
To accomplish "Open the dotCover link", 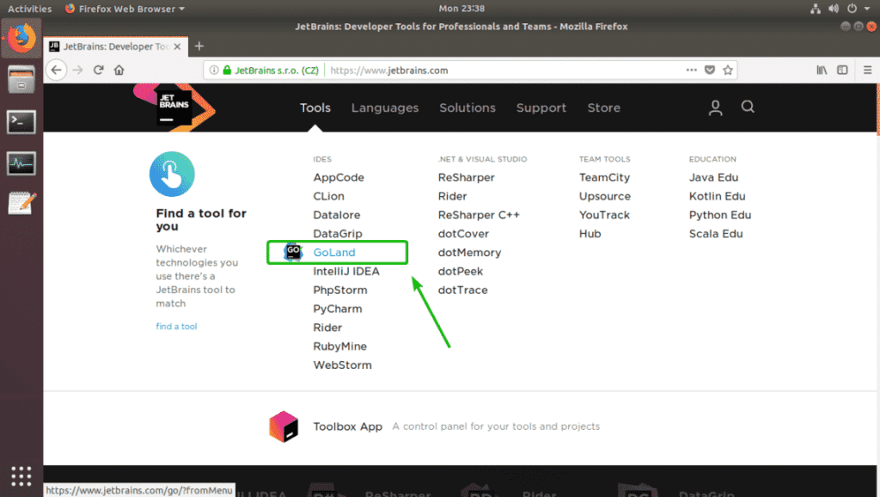I will pos(463,234).
